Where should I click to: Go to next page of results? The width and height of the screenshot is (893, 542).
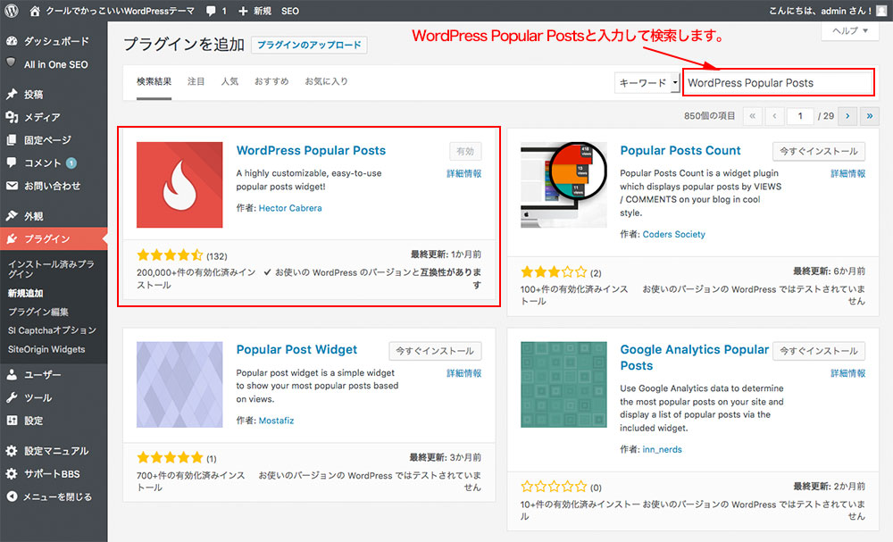tap(847, 116)
